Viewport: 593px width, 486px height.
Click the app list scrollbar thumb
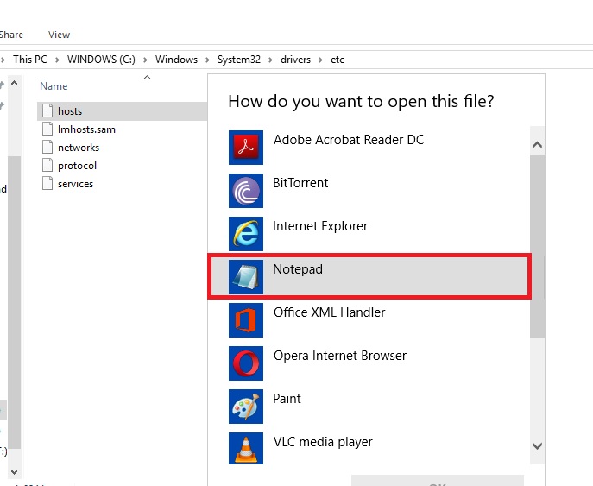point(537,246)
